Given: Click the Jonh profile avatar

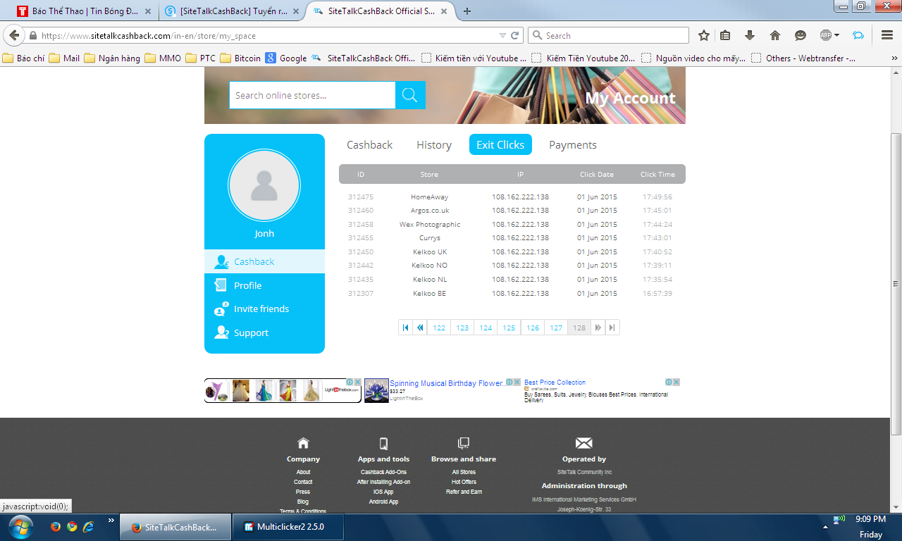Looking at the screenshot, I should [x=264, y=186].
